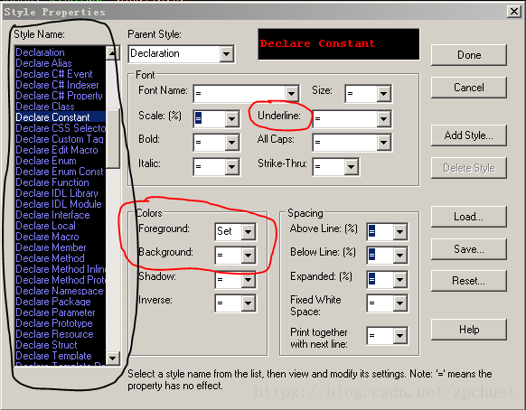The height and width of the screenshot is (410, 526).
Task: Open the Add Style dialog
Action: coord(469,135)
